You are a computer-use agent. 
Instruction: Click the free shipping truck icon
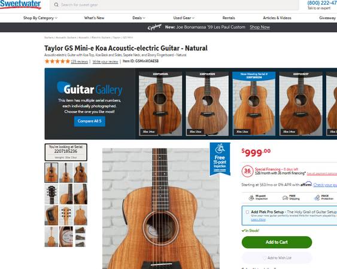pyautogui.click(x=285, y=197)
